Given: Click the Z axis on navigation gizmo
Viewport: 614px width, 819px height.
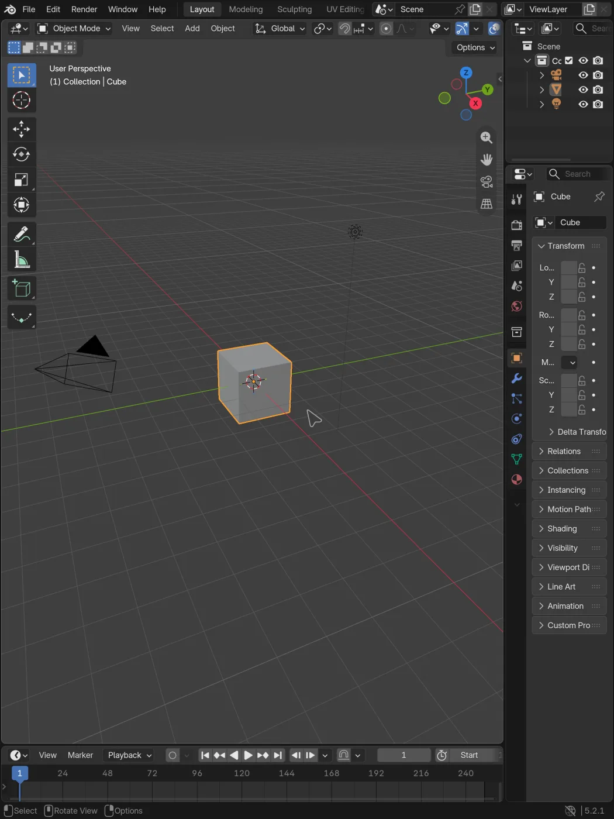Looking at the screenshot, I should click(x=466, y=73).
